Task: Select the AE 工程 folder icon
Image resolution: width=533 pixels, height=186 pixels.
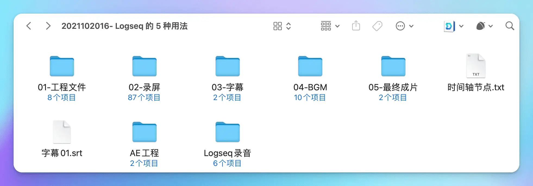Action: (145, 132)
